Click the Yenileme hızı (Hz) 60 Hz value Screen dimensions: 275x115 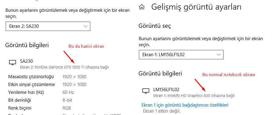(x=68, y=92)
